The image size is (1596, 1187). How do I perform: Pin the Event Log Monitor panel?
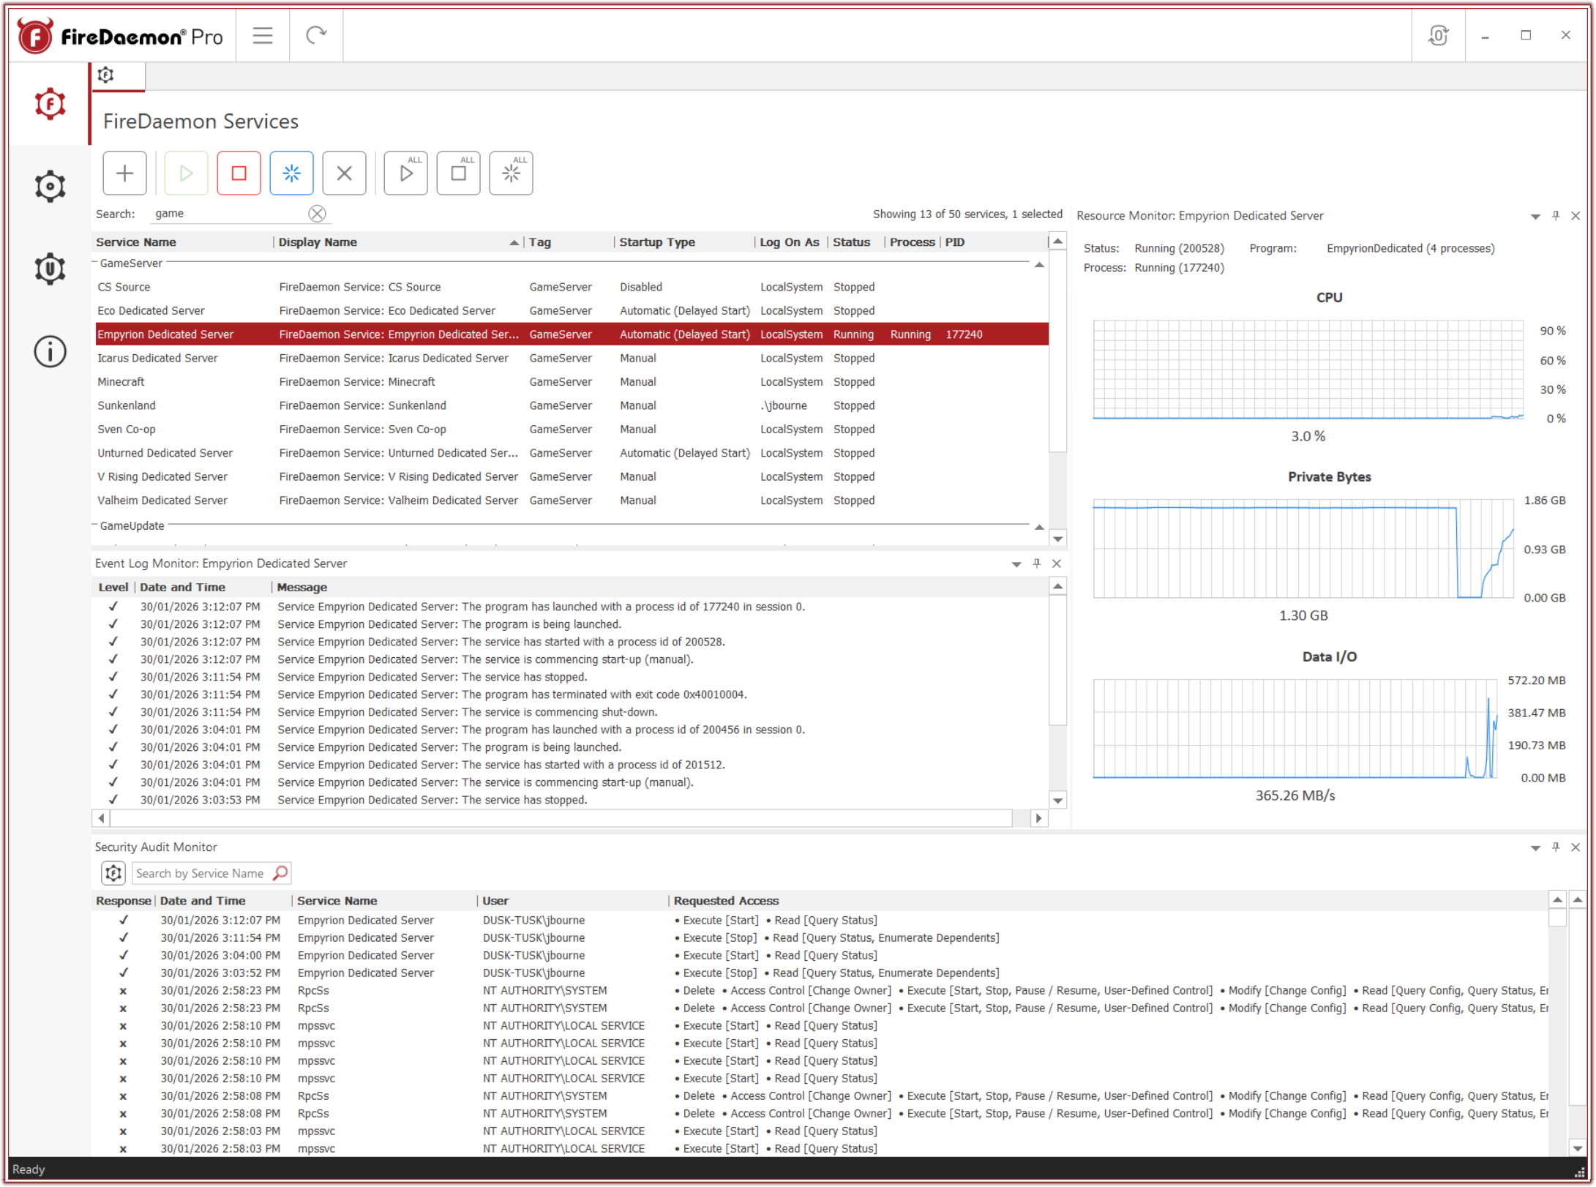(1036, 563)
